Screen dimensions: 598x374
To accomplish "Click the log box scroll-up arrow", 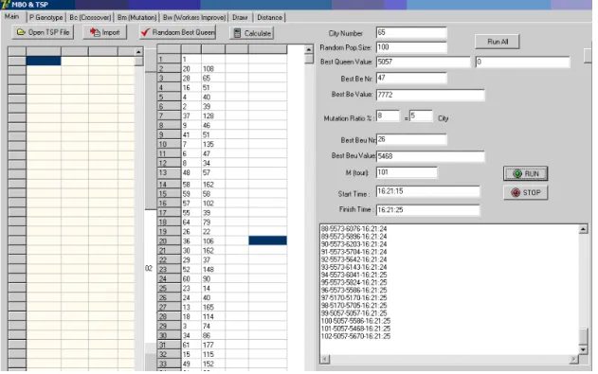I will (x=583, y=229).
